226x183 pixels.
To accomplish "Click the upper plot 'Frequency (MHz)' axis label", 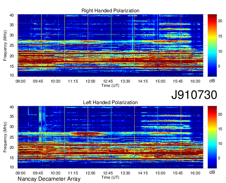I will pyautogui.click(x=5, y=45).
